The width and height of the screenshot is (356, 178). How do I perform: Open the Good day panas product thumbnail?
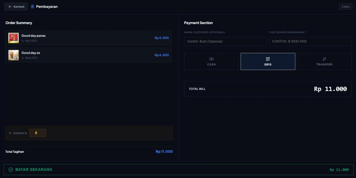[x=14, y=38]
